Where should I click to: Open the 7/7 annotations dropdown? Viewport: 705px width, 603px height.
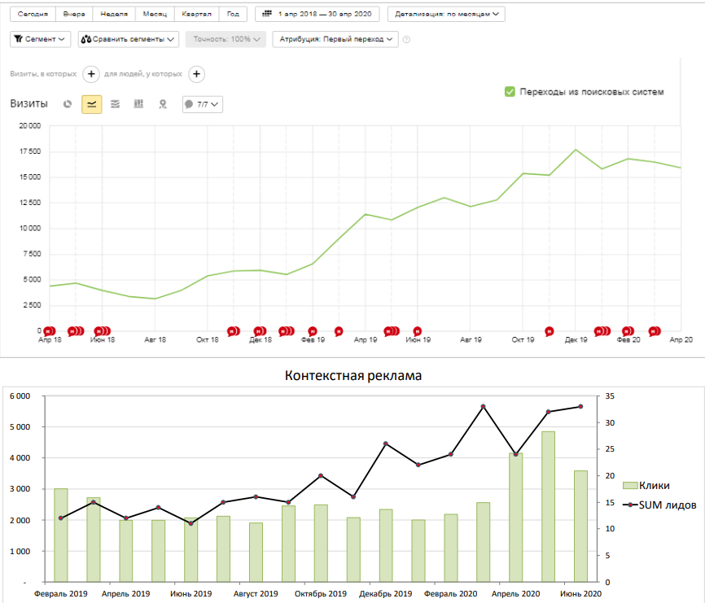coord(202,104)
